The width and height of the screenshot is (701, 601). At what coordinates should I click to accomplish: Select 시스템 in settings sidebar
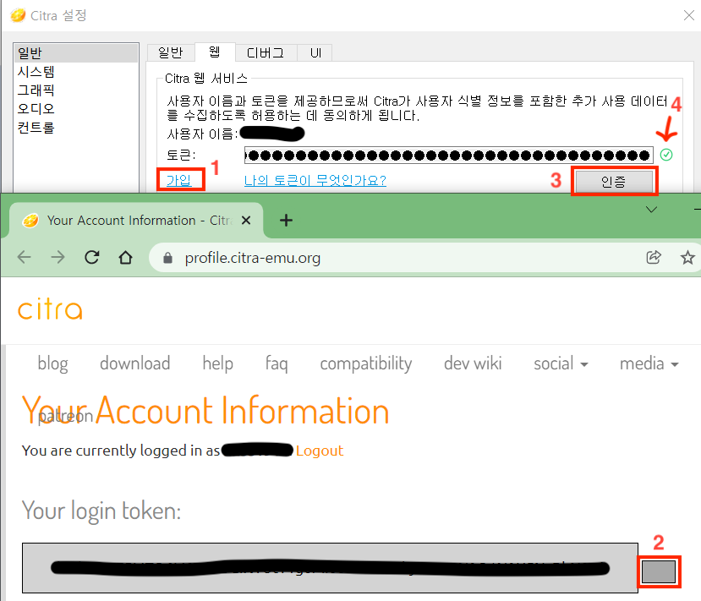(x=36, y=72)
